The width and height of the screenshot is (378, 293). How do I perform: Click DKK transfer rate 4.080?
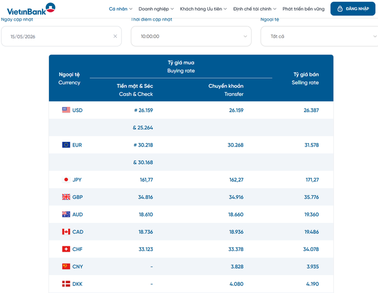(236, 284)
